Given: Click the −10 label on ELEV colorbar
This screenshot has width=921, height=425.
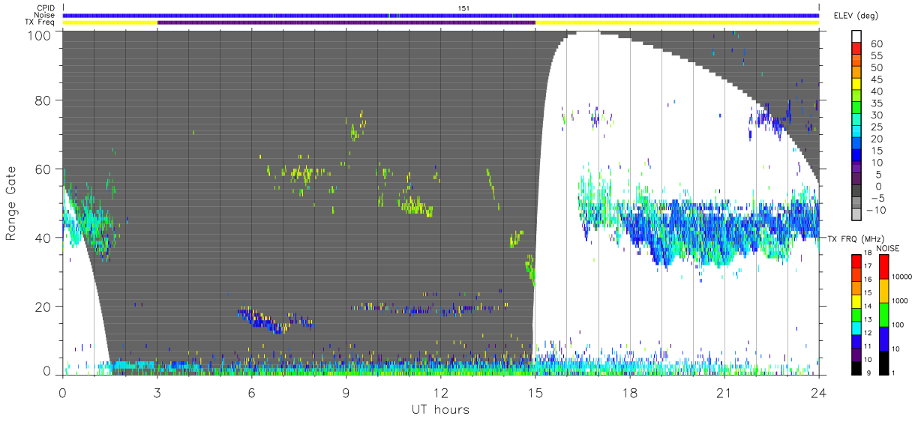Looking at the screenshot, I should [875, 210].
